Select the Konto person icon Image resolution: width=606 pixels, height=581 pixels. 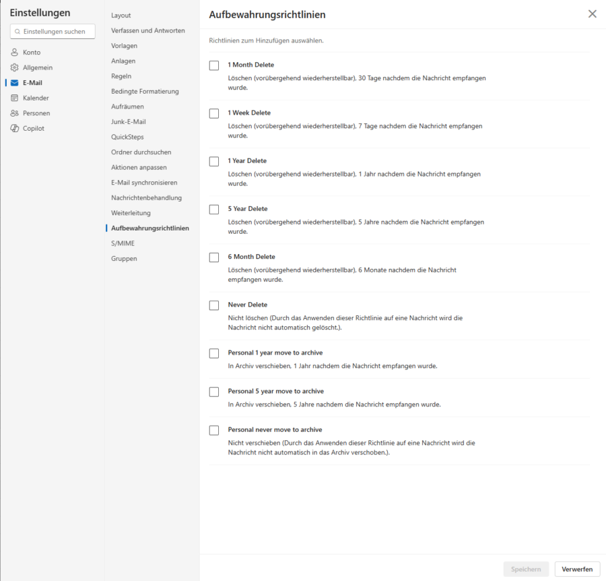[13, 52]
